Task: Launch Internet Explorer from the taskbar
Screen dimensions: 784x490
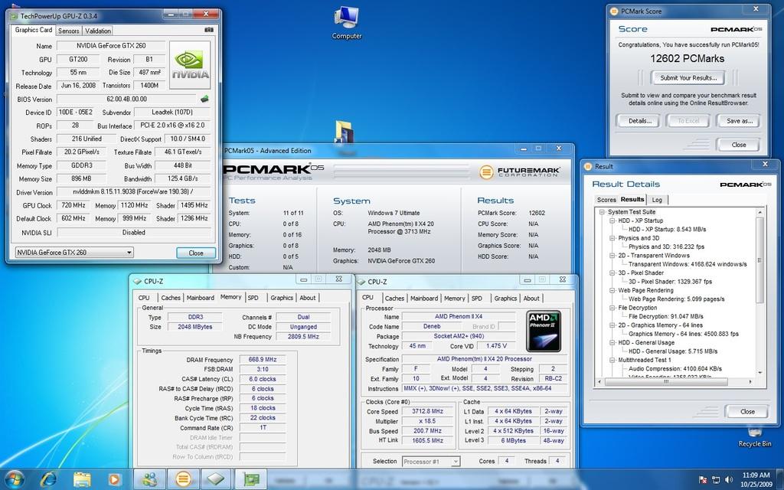Action: point(48,479)
